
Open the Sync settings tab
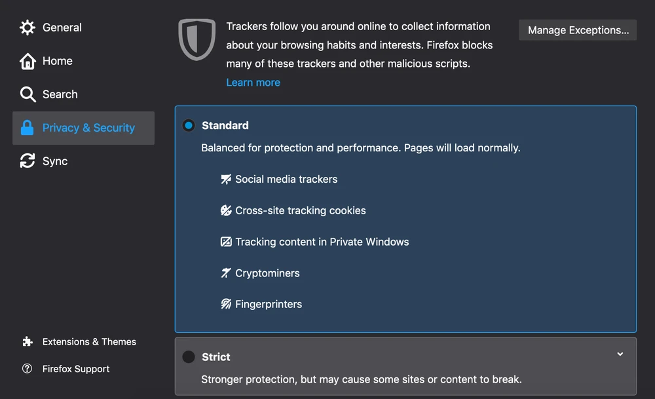55,161
